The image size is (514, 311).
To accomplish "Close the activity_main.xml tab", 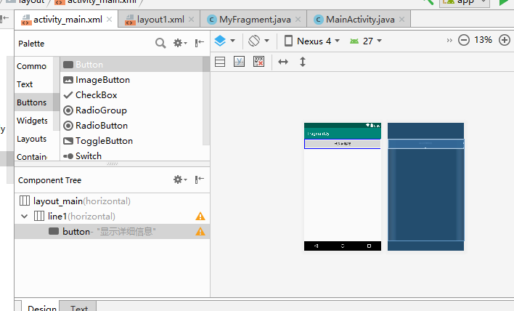I will 110,20.
